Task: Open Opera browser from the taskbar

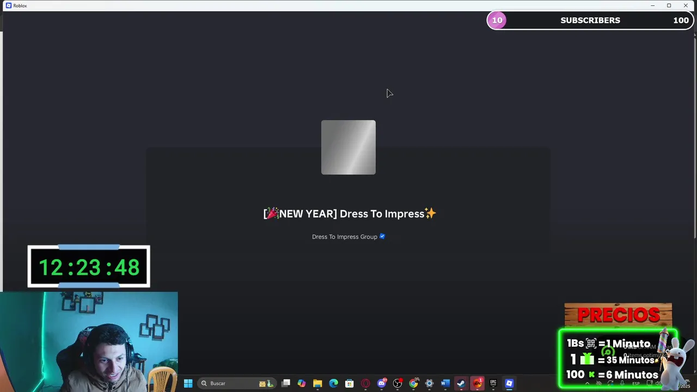Action: [365, 383]
